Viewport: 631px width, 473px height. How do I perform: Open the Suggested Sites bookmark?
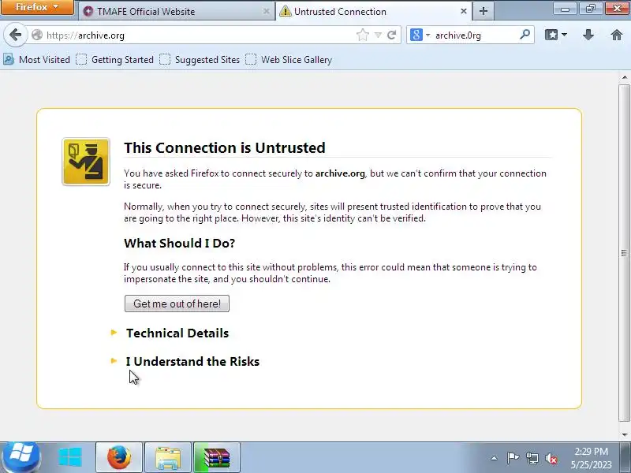point(200,60)
